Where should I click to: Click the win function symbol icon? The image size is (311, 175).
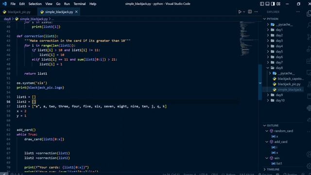[272, 158]
